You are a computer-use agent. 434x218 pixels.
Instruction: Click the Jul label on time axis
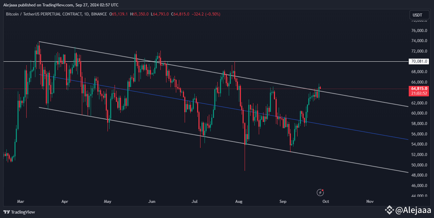tap(194, 201)
